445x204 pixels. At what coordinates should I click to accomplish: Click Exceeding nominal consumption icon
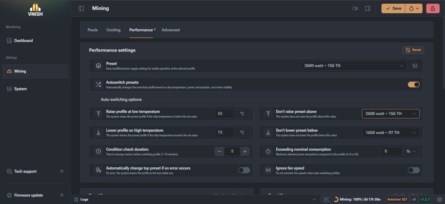point(268,151)
